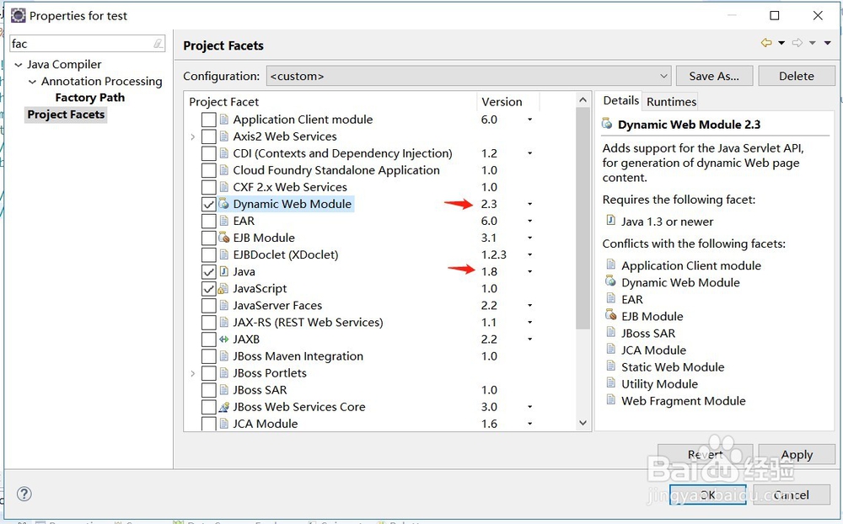Click the back navigation arrow icon
843x524 pixels.
[x=765, y=43]
